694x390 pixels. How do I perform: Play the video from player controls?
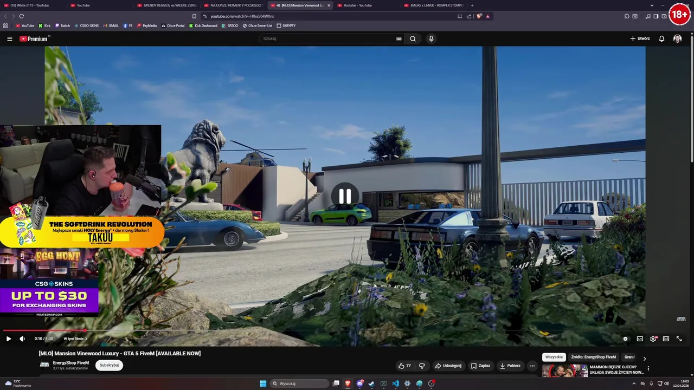9,339
